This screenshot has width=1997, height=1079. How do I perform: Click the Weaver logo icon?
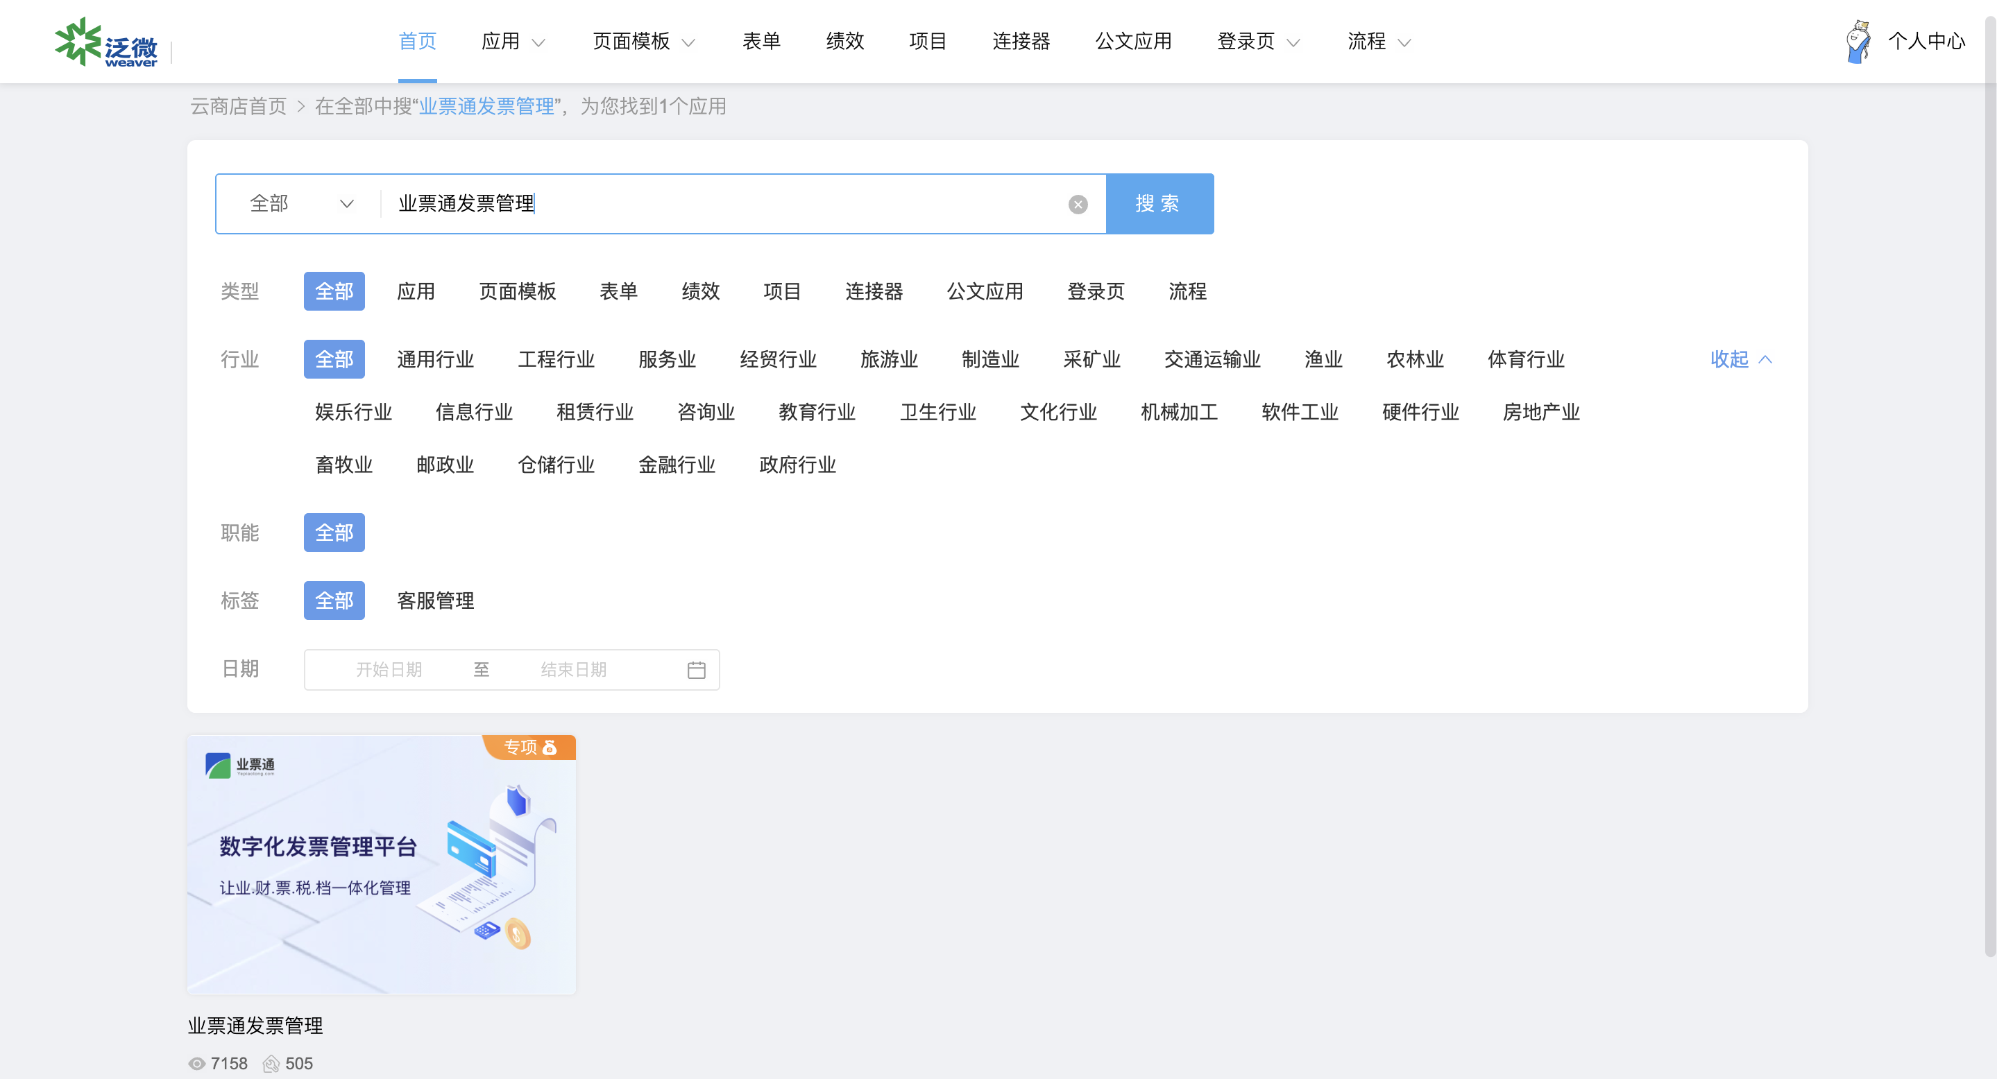[x=106, y=42]
